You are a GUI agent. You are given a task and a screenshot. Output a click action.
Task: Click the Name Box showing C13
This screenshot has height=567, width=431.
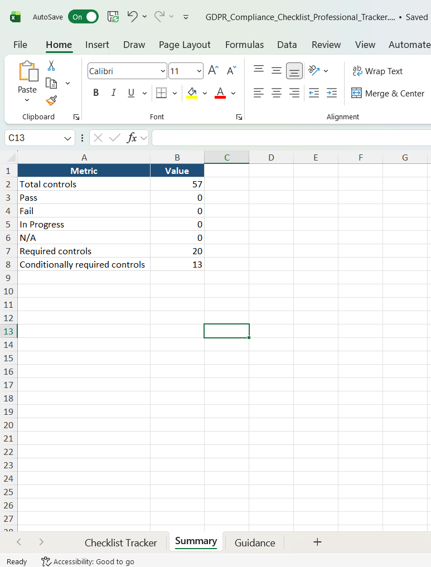(35, 138)
